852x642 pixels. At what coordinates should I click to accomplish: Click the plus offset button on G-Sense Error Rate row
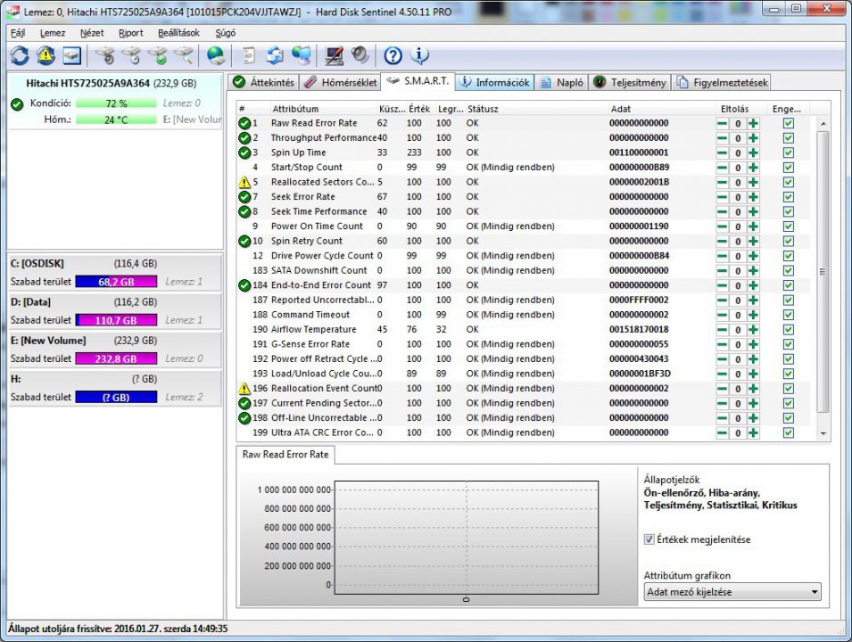coord(753,344)
